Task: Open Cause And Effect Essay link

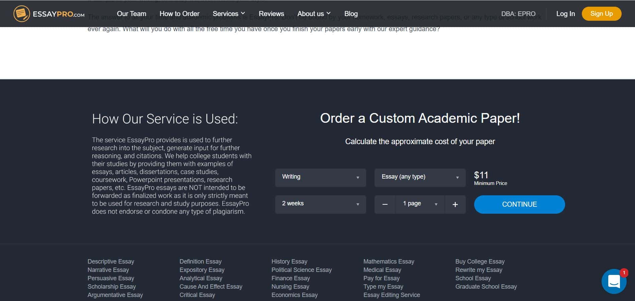Action: tap(211, 287)
